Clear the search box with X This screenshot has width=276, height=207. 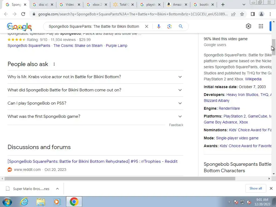[146, 26]
